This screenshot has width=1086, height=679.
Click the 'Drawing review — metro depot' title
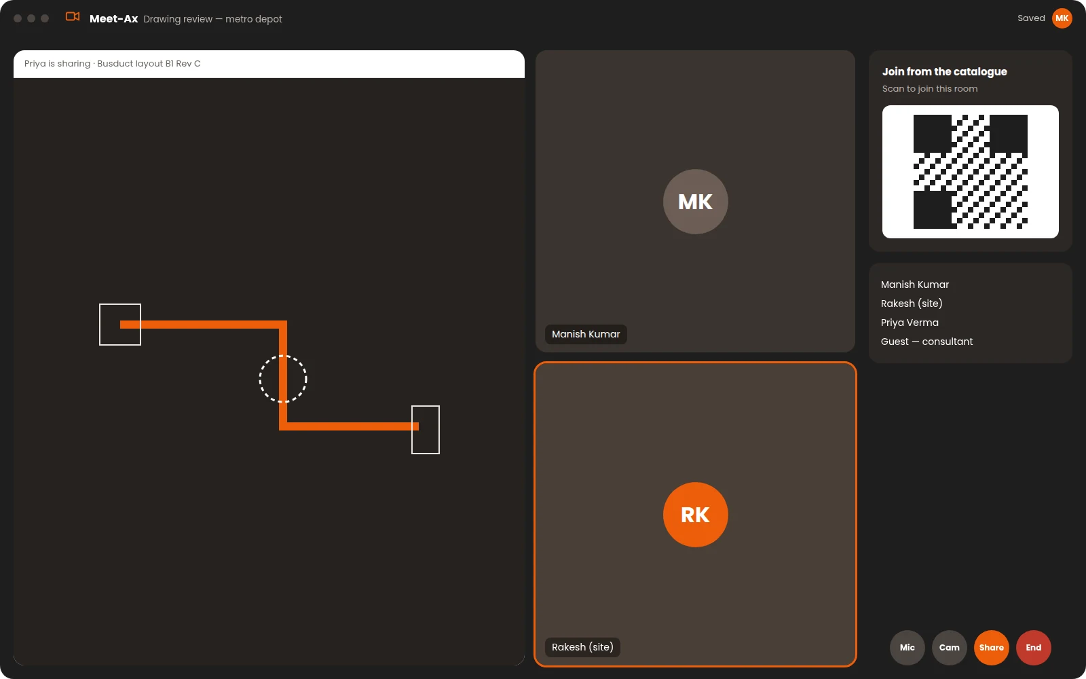click(212, 19)
